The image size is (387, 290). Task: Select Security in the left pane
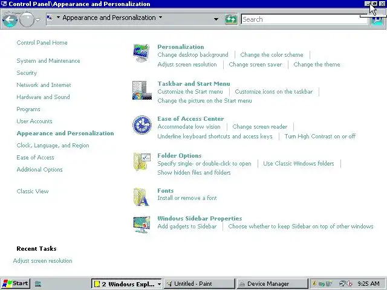(x=27, y=72)
